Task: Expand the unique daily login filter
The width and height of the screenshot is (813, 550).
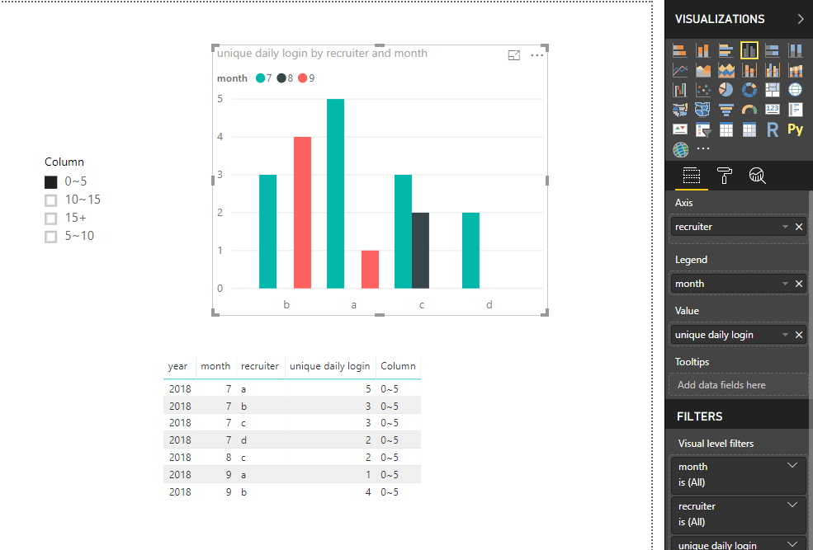Action: 792,543
